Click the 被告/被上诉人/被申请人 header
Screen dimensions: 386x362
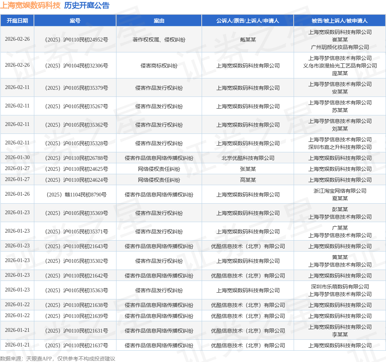pos(340,21)
